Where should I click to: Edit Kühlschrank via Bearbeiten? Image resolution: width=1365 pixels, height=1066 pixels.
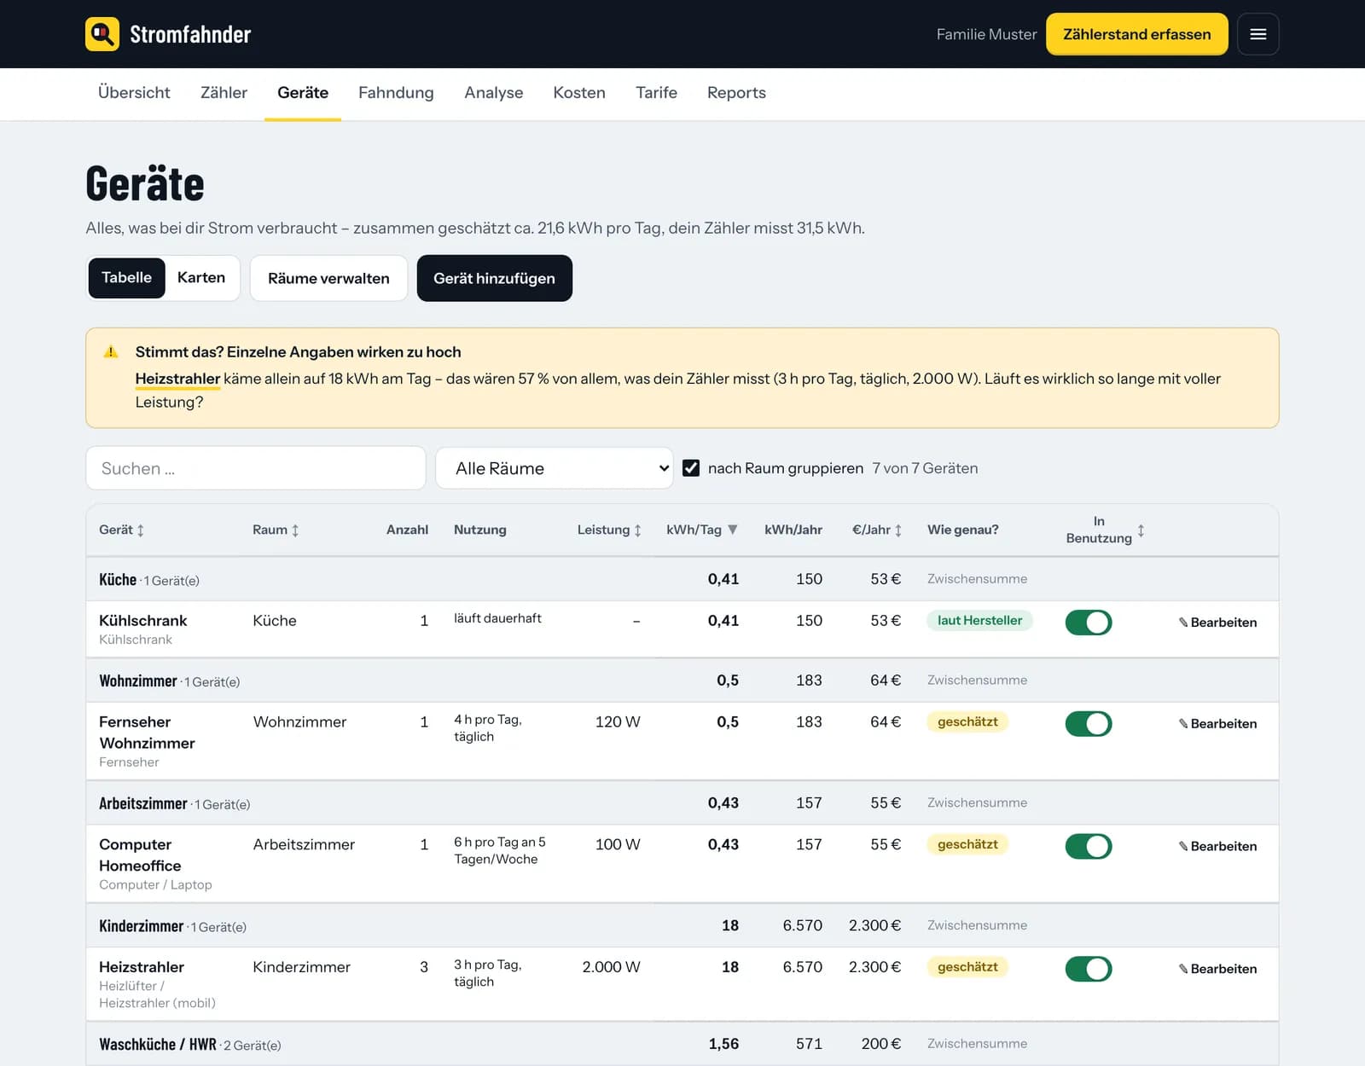[1217, 623]
